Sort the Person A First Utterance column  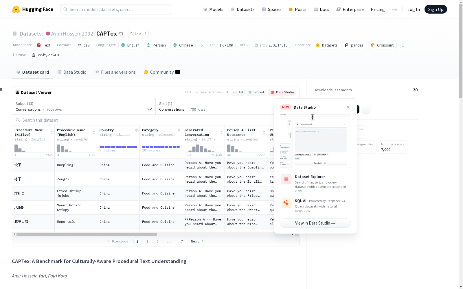point(264,132)
